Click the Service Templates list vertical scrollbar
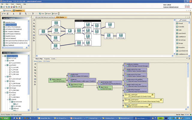This screenshot has height=120, width=192. tap(28, 33)
